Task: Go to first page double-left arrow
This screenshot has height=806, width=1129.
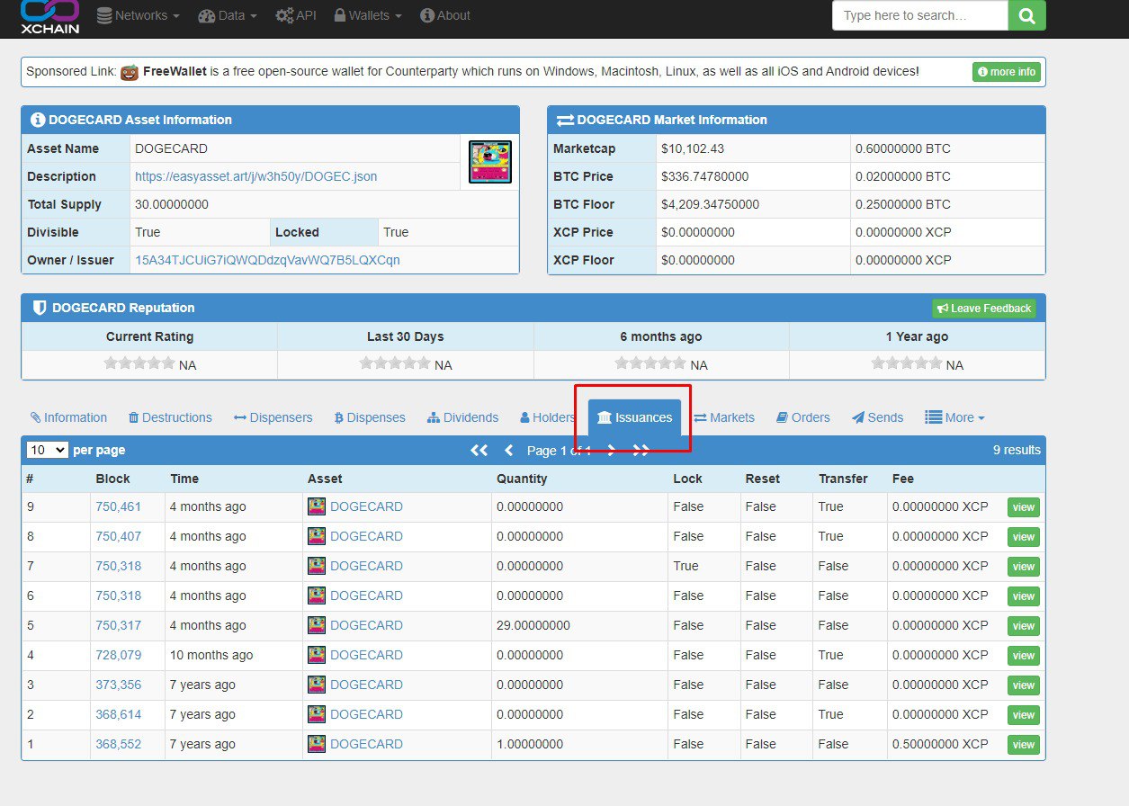Action: (x=479, y=450)
